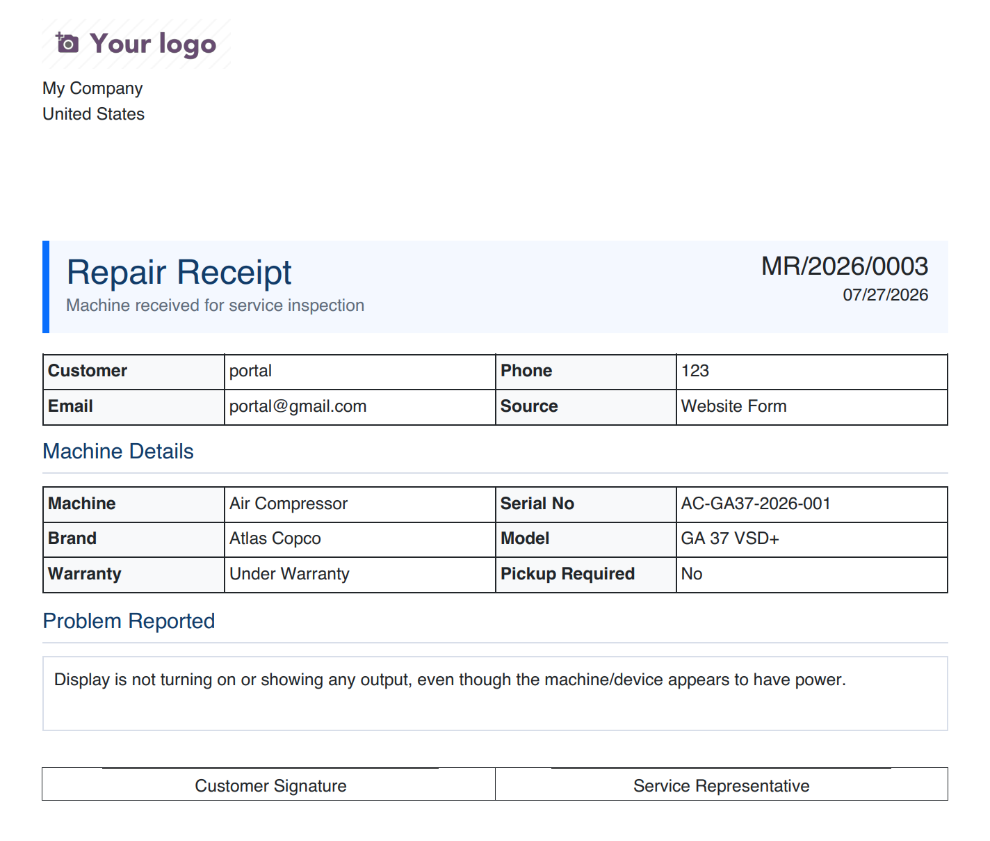Click the receipt date 07/27/2026
The width and height of the screenshot is (990, 841).
tap(886, 295)
